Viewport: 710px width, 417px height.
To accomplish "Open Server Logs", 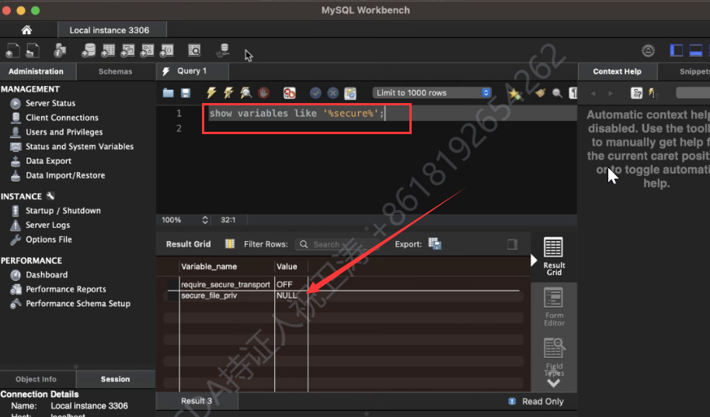I will click(47, 225).
